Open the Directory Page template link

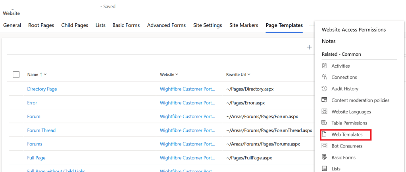[x=42, y=89]
